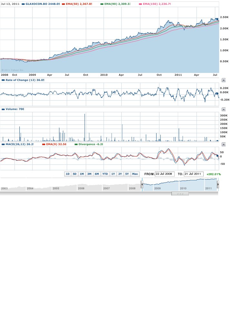Viewport: 232px width, 328px height.
Task: Click the EMA(150) 2,236.79 legend text
Action: pos(157,4)
